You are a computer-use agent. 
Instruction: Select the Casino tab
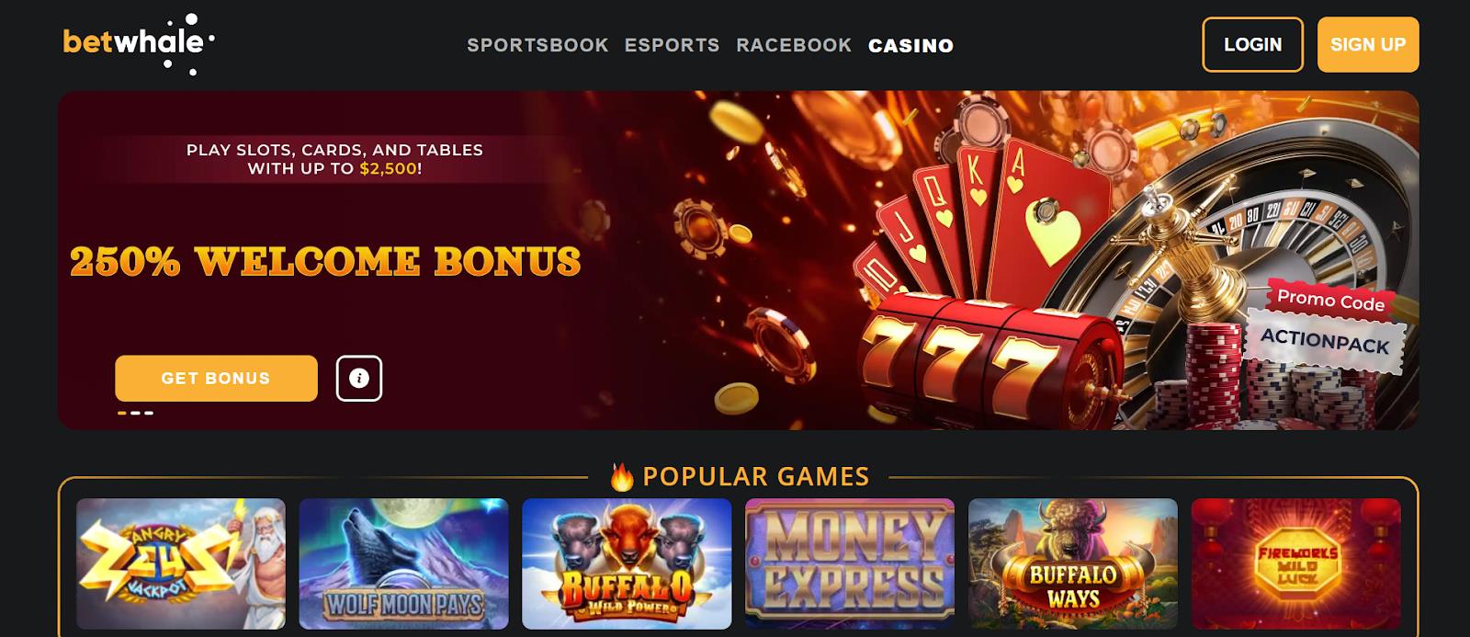click(x=910, y=45)
